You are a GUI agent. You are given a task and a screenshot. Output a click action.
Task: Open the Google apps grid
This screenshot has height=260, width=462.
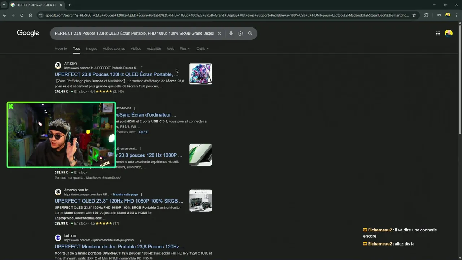[x=438, y=34]
